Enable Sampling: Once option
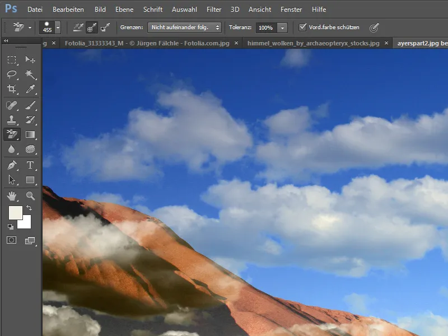 pyautogui.click(x=91, y=27)
